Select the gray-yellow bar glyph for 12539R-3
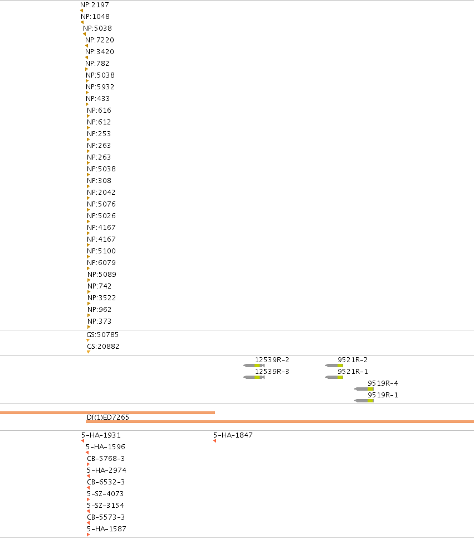The image size is (474, 538). [254, 377]
